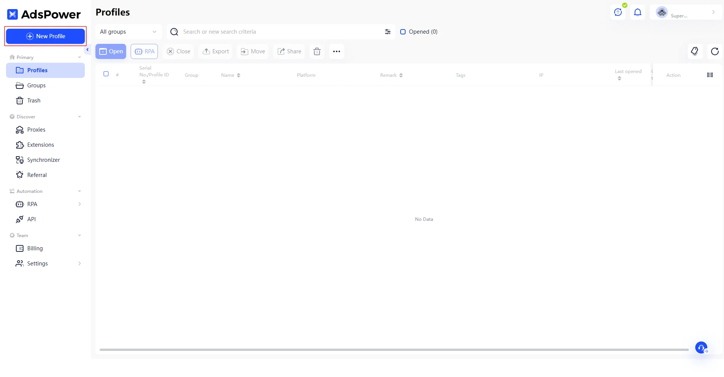Click the refresh profiles list icon
The image size is (724, 377).
tap(715, 51)
